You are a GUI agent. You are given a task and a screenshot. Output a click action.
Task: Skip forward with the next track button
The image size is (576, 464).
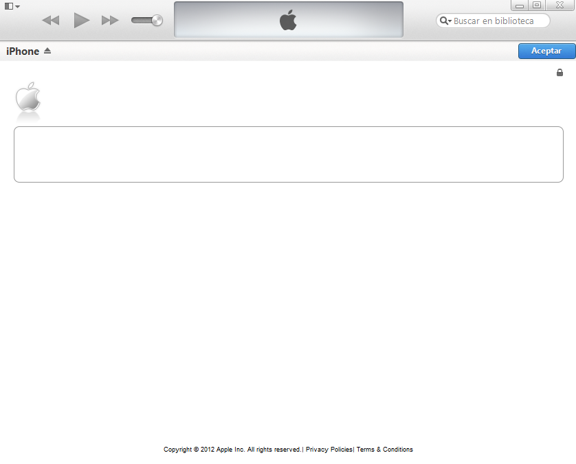pos(110,20)
